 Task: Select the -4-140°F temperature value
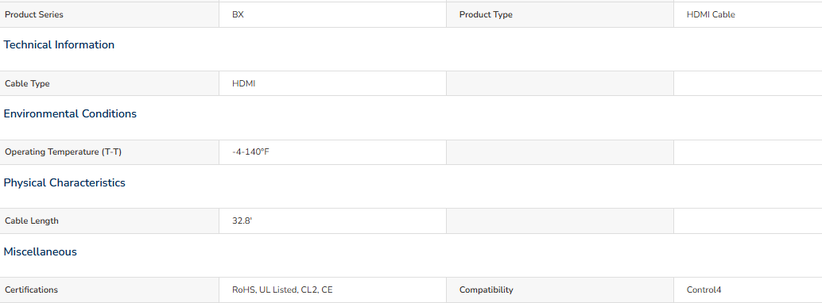click(x=250, y=152)
